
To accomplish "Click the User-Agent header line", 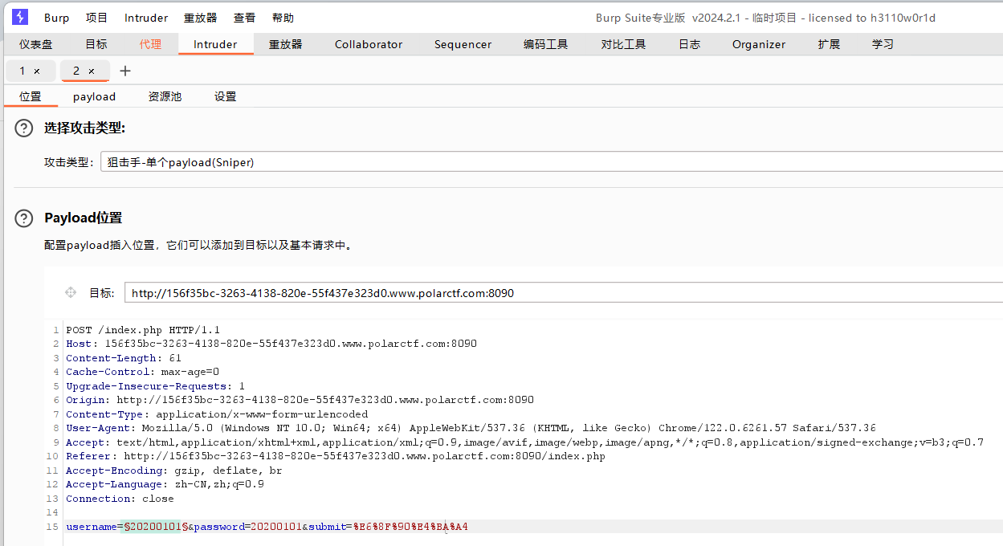I will [471, 428].
